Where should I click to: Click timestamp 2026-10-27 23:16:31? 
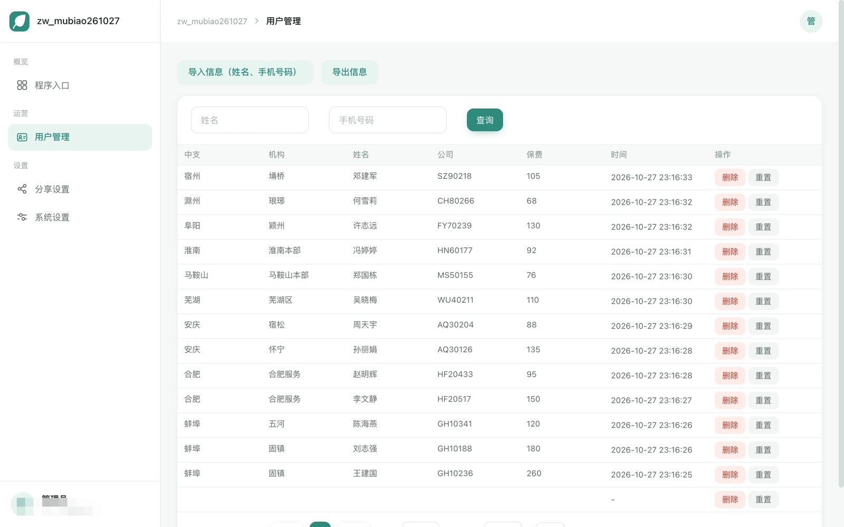click(651, 252)
